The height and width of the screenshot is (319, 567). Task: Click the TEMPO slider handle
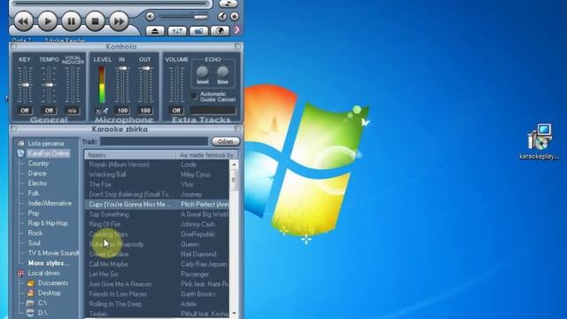click(49, 85)
